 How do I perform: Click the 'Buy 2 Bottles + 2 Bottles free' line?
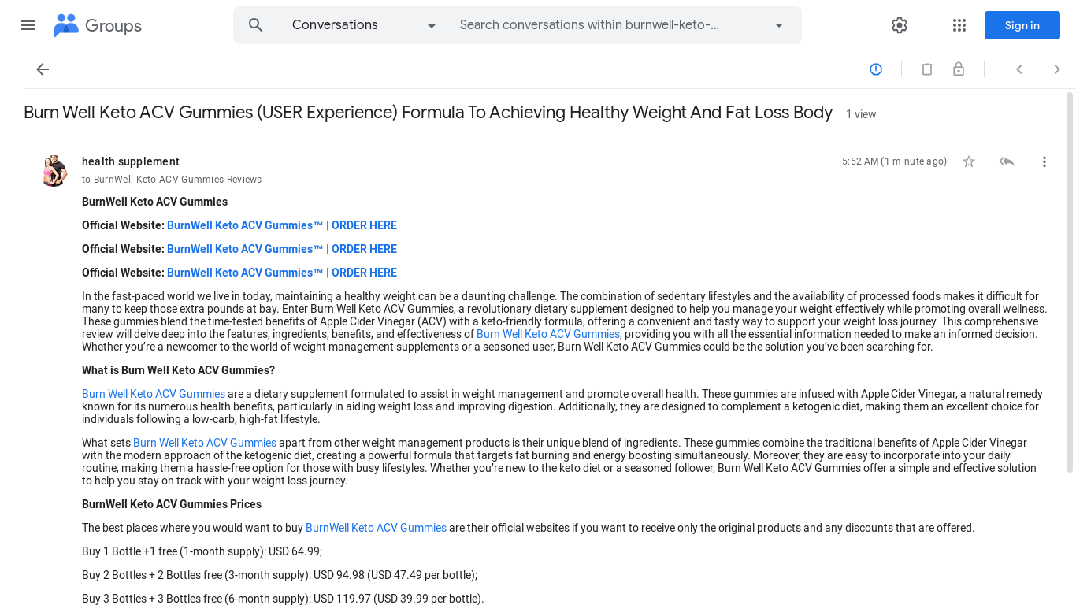[x=280, y=575]
